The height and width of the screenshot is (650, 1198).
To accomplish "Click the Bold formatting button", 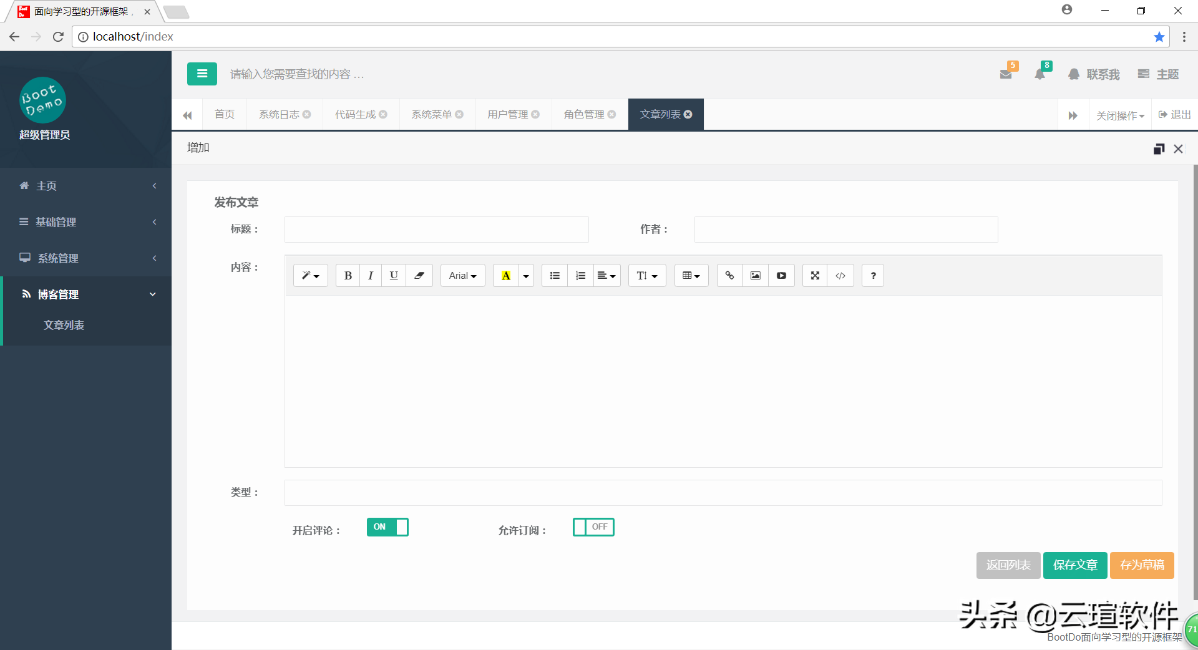I will [x=348, y=276].
